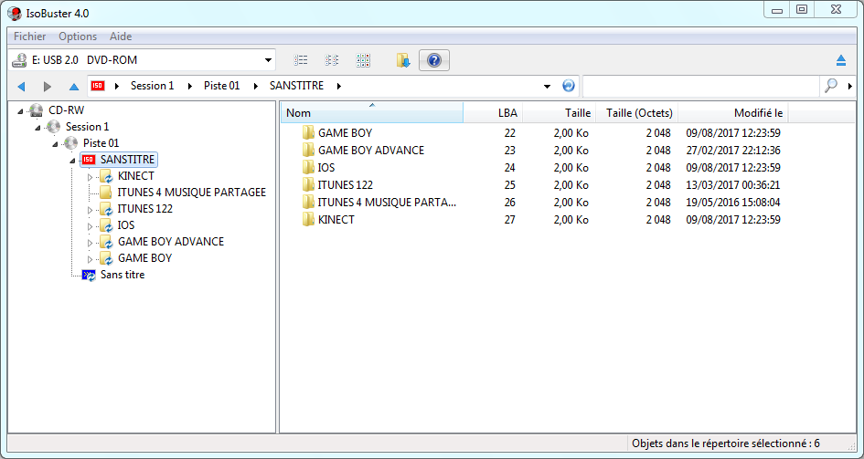864x459 pixels.
Task: Click the extract folder icon
Action: tap(403, 60)
